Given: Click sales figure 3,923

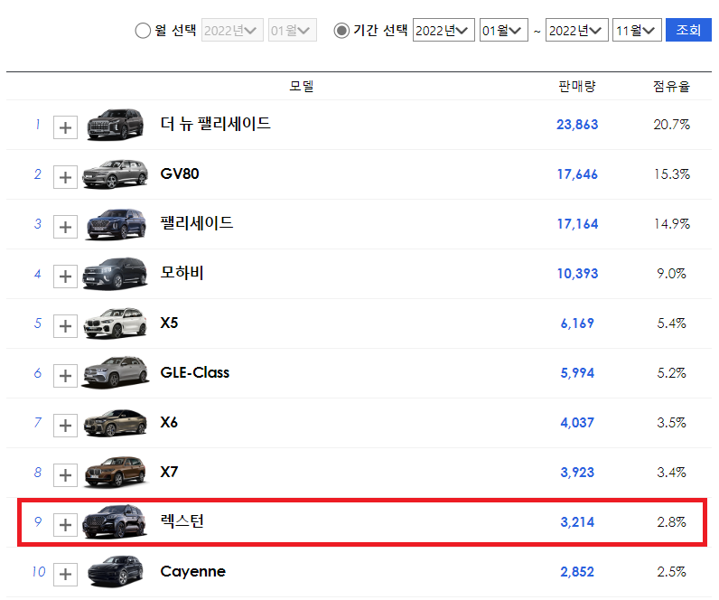Looking at the screenshot, I should tap(577, 473).
